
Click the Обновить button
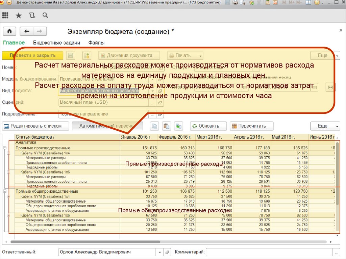(209, 126)
